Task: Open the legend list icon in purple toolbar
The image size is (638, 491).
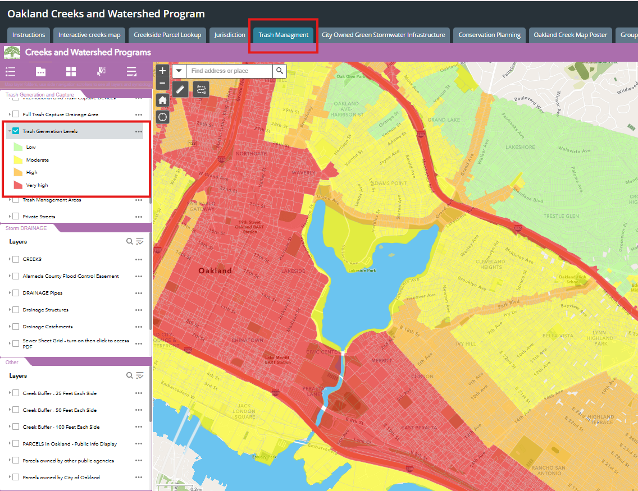Action: [10, 71]
